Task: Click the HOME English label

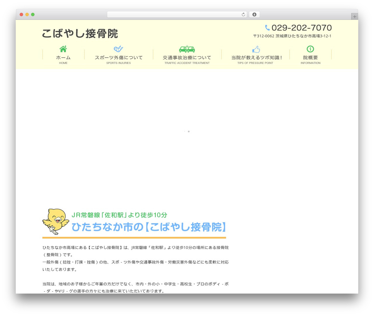Action: 63,63
